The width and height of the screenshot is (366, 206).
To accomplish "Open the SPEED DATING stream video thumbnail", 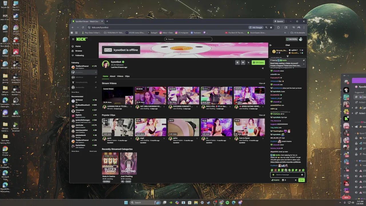I will coord(249,96).
